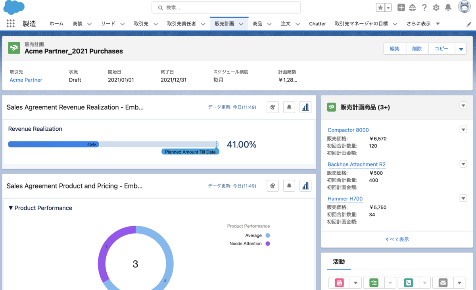Subscribe via the bell icon on Revenue Realization dashboard
Screen dimensions: 476x290
tap(289, 107)
